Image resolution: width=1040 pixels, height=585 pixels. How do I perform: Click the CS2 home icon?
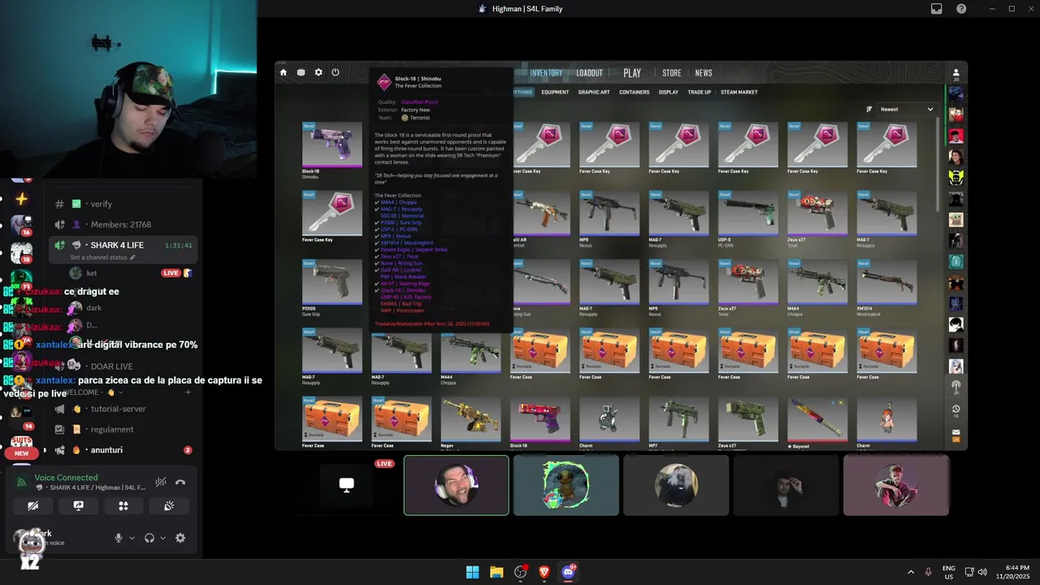point(284,72)
